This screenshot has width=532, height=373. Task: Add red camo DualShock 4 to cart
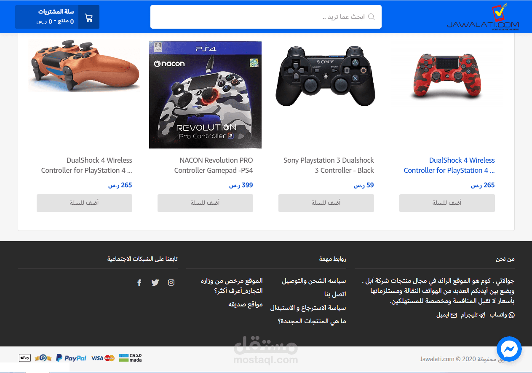[x=447, y=203]
